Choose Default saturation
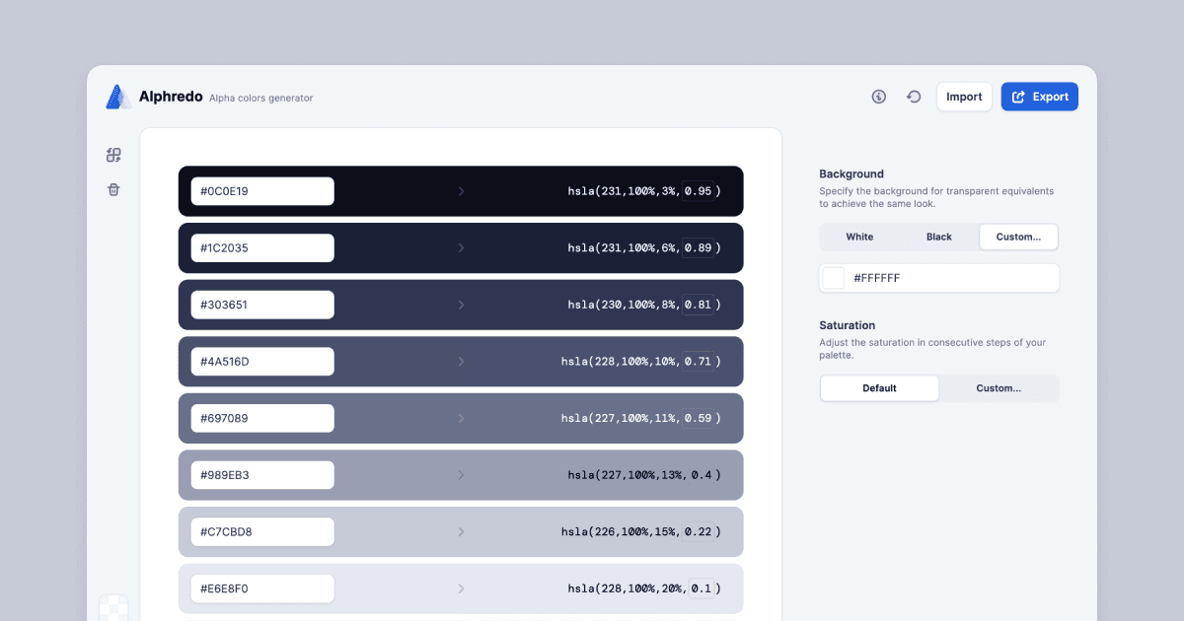Screen dimensions: 1184x621 (x=879, y=388)
